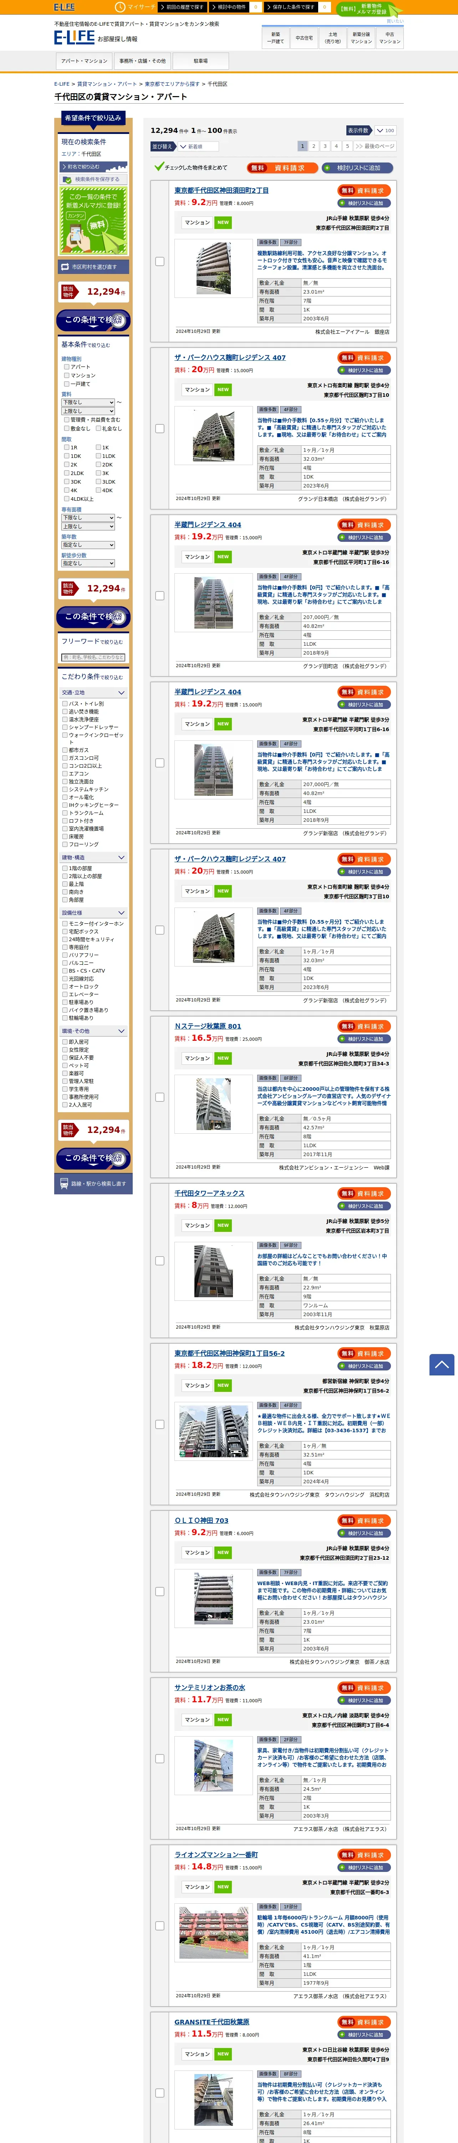Screen dimensions: 458x2143
Task: Collapse the 環境・その他 section
Action: pos(93,1031)
